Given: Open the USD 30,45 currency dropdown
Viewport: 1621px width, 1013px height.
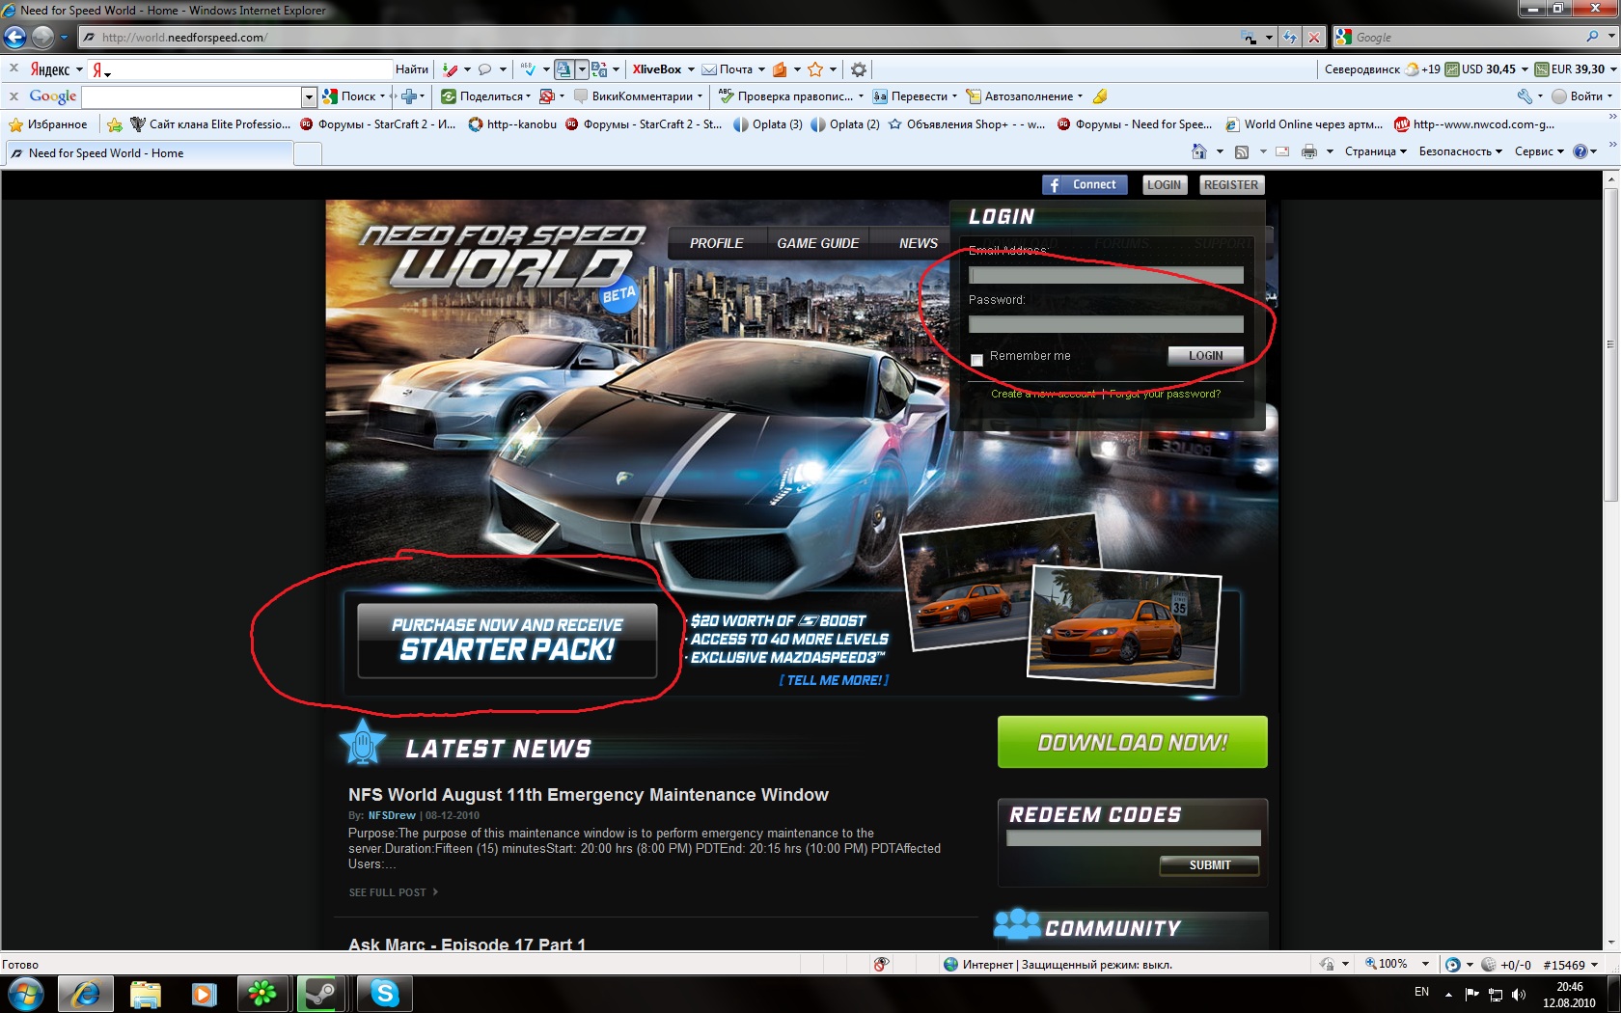Looking at the screenshot, I should [x=1525, y=69].
